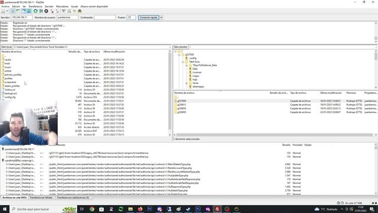Open Google Chrome from the taskbar
The width and height of the screenshot is (378, 213).
point(92,209)
